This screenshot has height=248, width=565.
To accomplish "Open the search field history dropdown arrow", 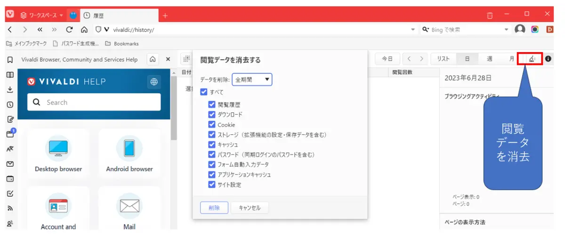I will coord(507,30).
